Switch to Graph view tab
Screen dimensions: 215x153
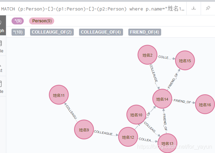3,25
